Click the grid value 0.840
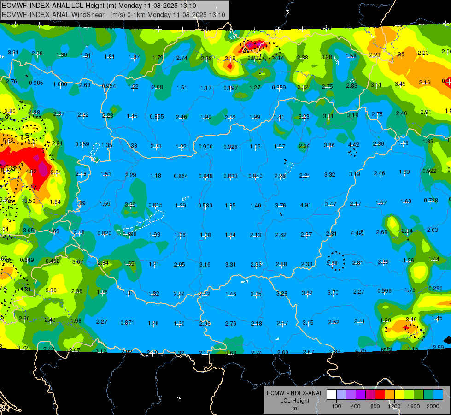The width and height of the screenshot is (451, 415). tap(255, 176)
